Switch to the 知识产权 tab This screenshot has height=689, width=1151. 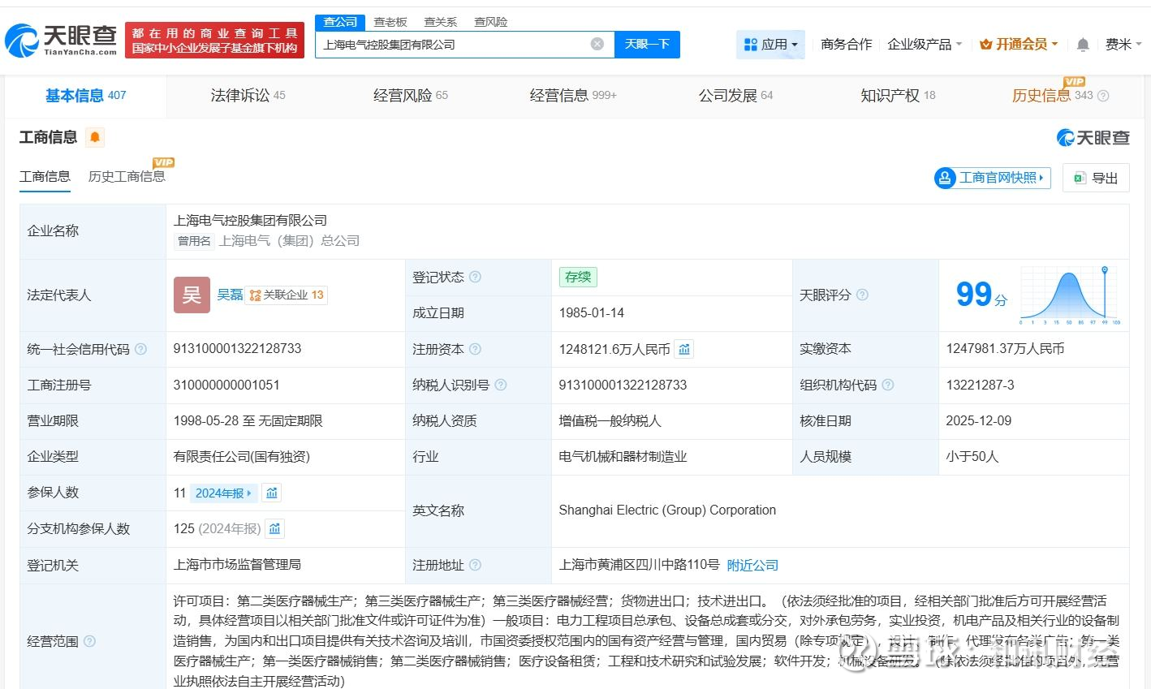897,96
